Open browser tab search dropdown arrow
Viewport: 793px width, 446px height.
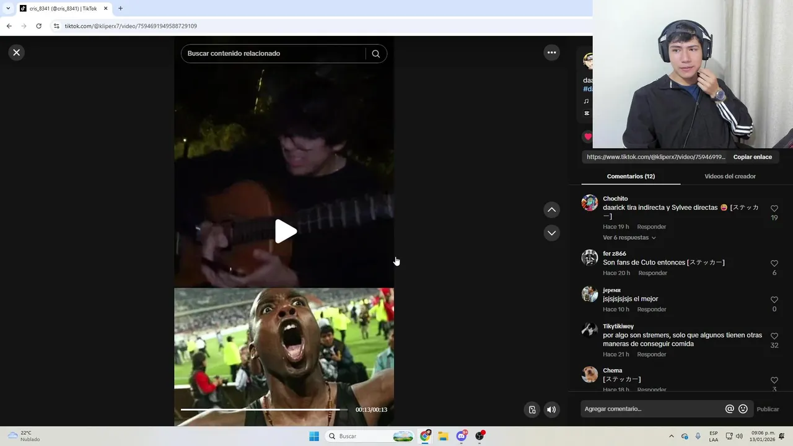[8, 9]
